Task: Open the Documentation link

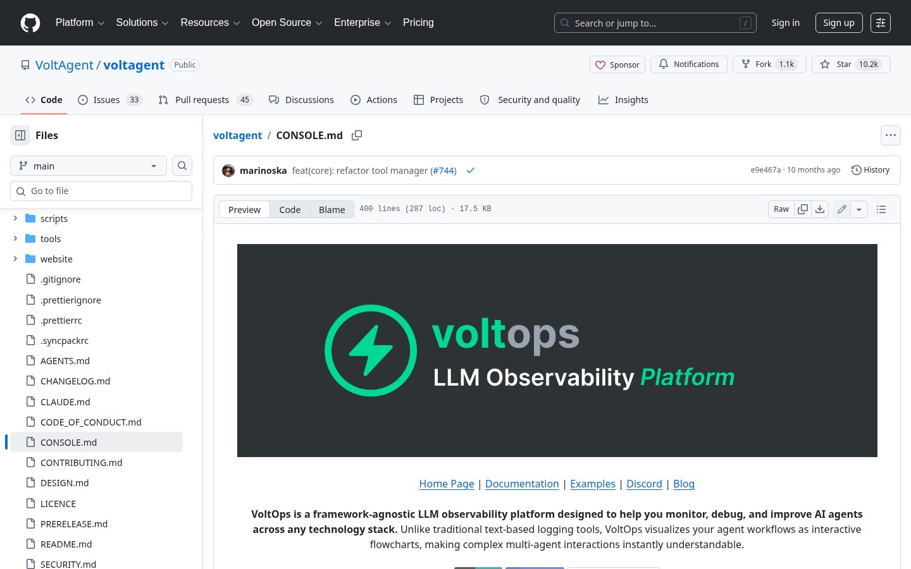Action: [x=522, y=484]
